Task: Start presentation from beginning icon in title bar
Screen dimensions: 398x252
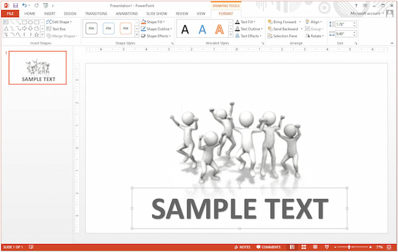Action: (46, 5)
